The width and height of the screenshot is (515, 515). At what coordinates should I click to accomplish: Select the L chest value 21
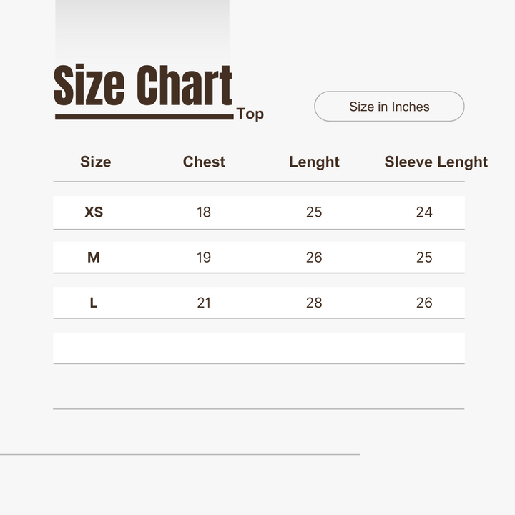pyautogui.click(x=204, y=303)
